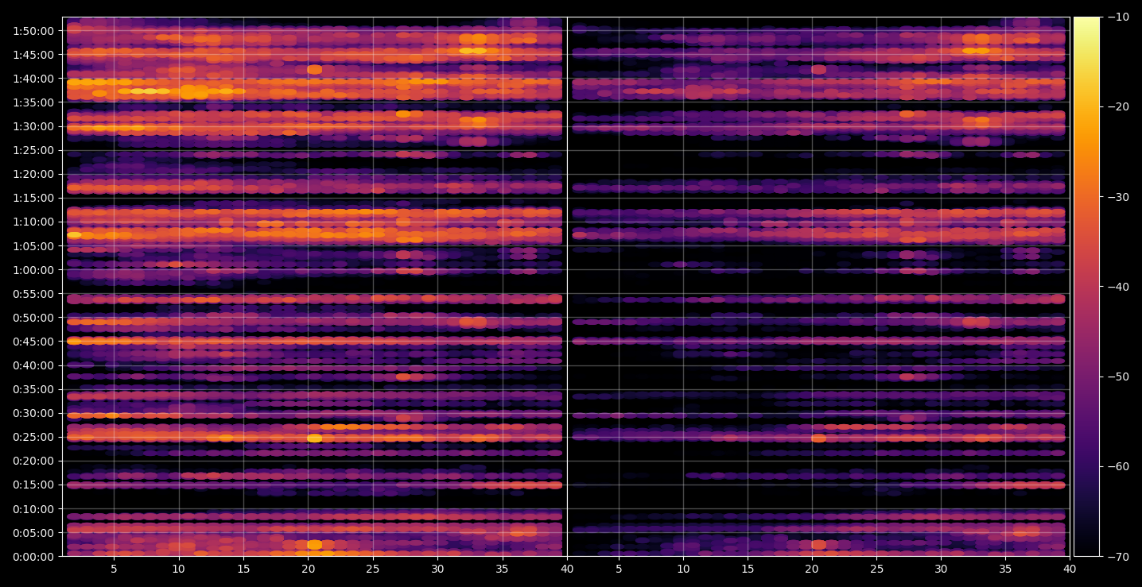Click the −70 colorbar tick label
This screenshot has width=1142, height=587.
1117,556
